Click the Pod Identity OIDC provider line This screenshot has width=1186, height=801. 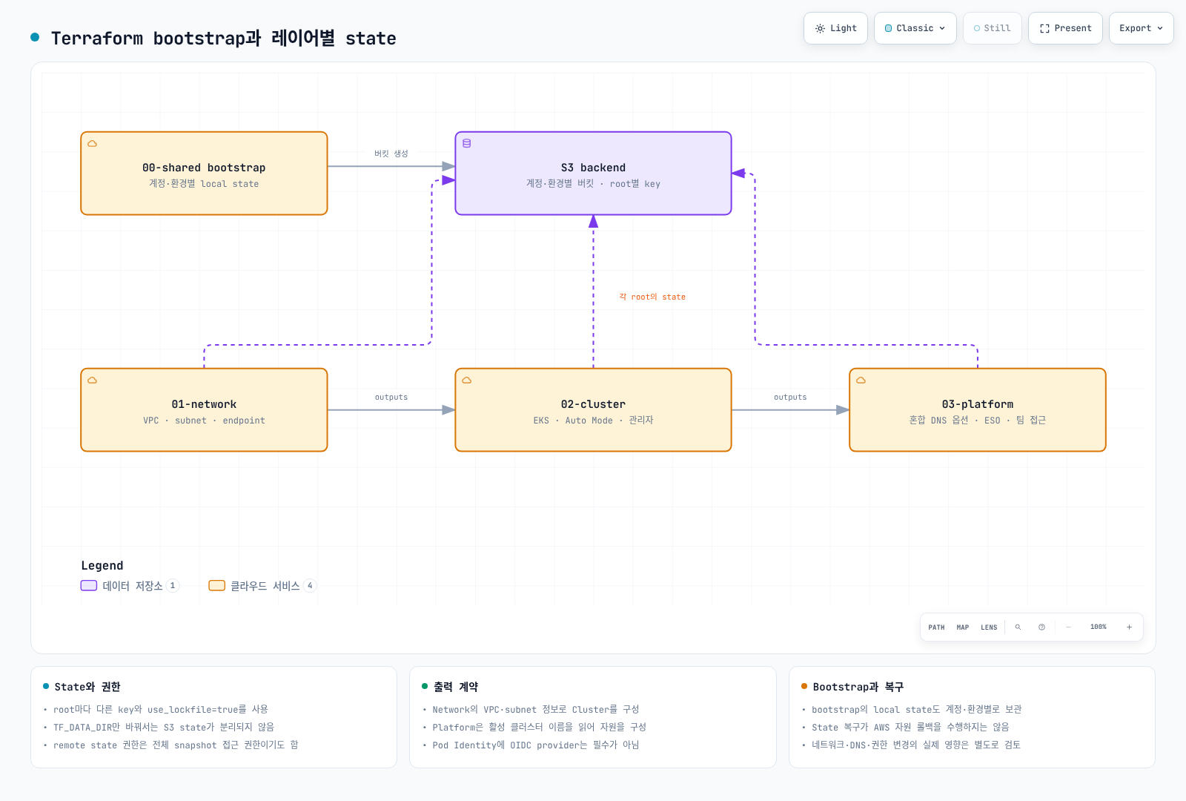536,745
